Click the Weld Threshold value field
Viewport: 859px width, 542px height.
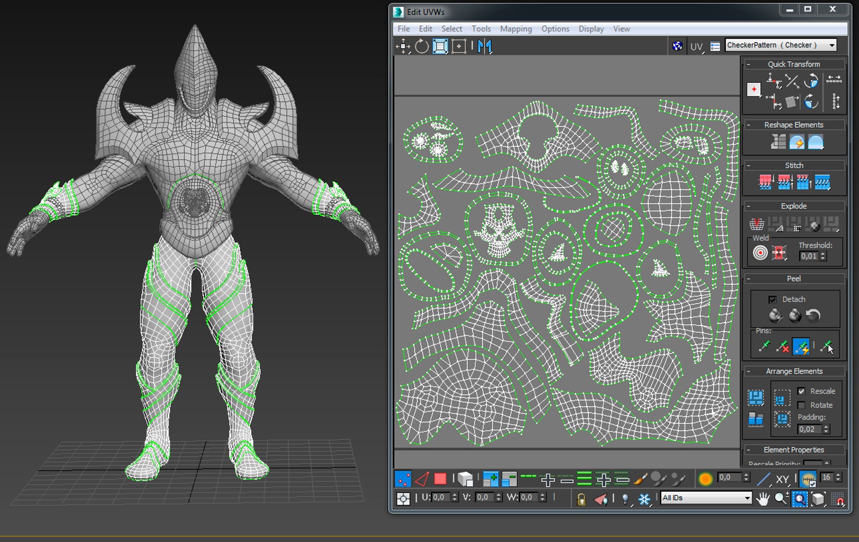(809, 256)
